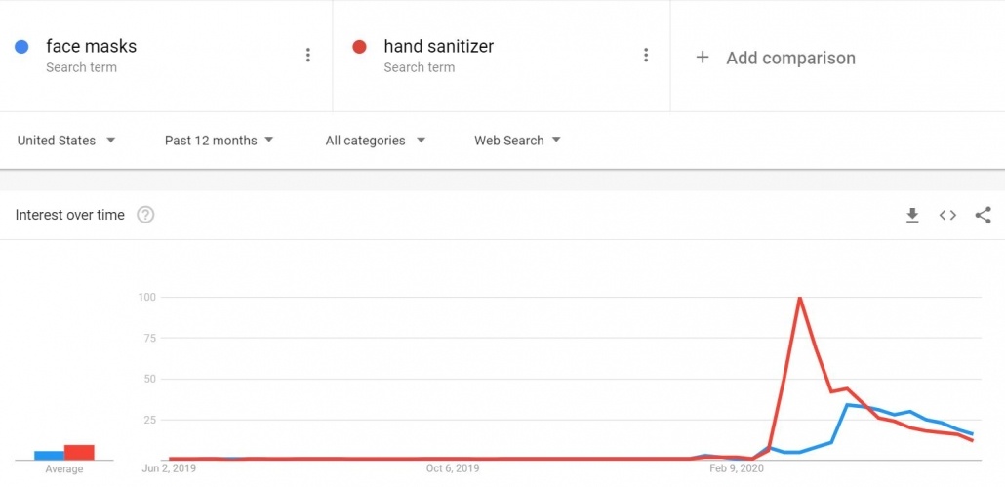Change the Web Search type dropdown

[517, 141]
